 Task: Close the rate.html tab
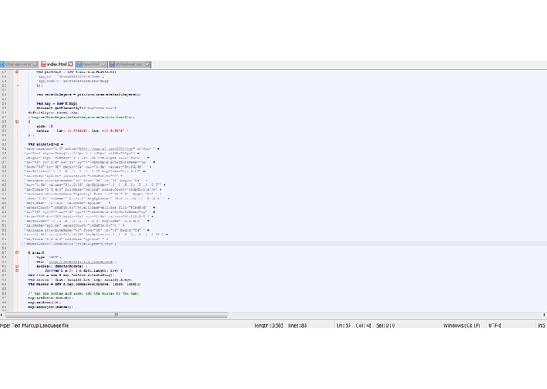(x=104, y=65)
